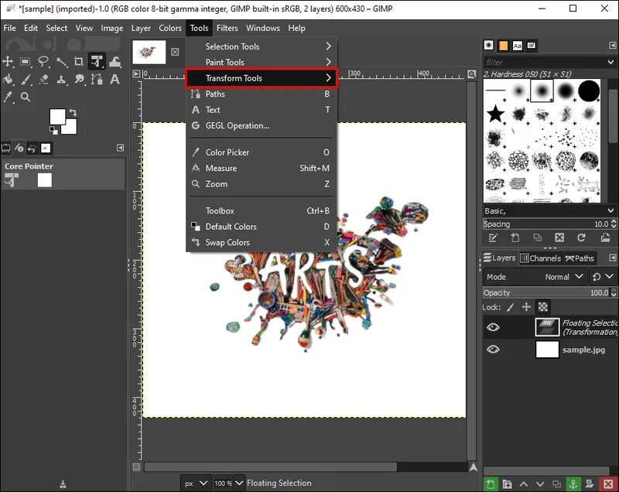Viewport: 619px width, 492px height.
Task: Open the Device Status tab
Action: tap(19, 149)
